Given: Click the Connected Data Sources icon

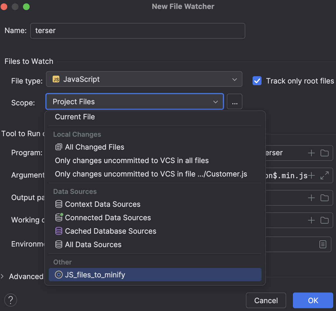Looking at the screenshot, I should [x=59, y=218].
